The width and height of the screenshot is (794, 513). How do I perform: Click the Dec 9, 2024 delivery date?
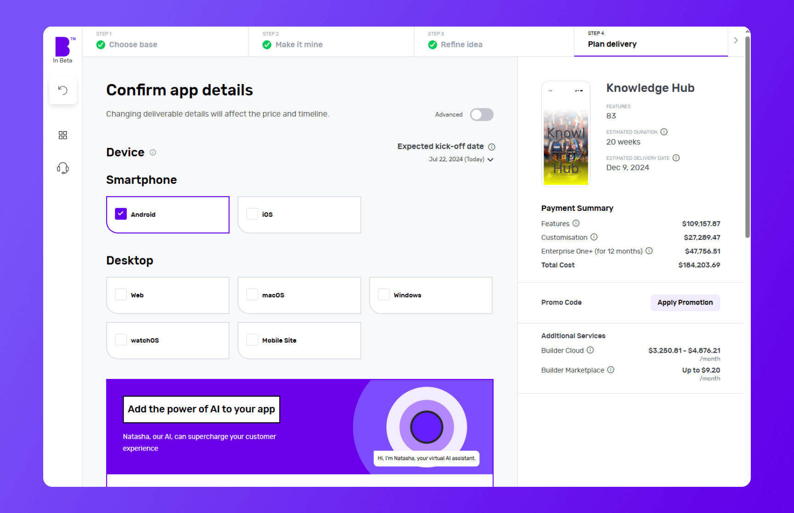[628, 168]
